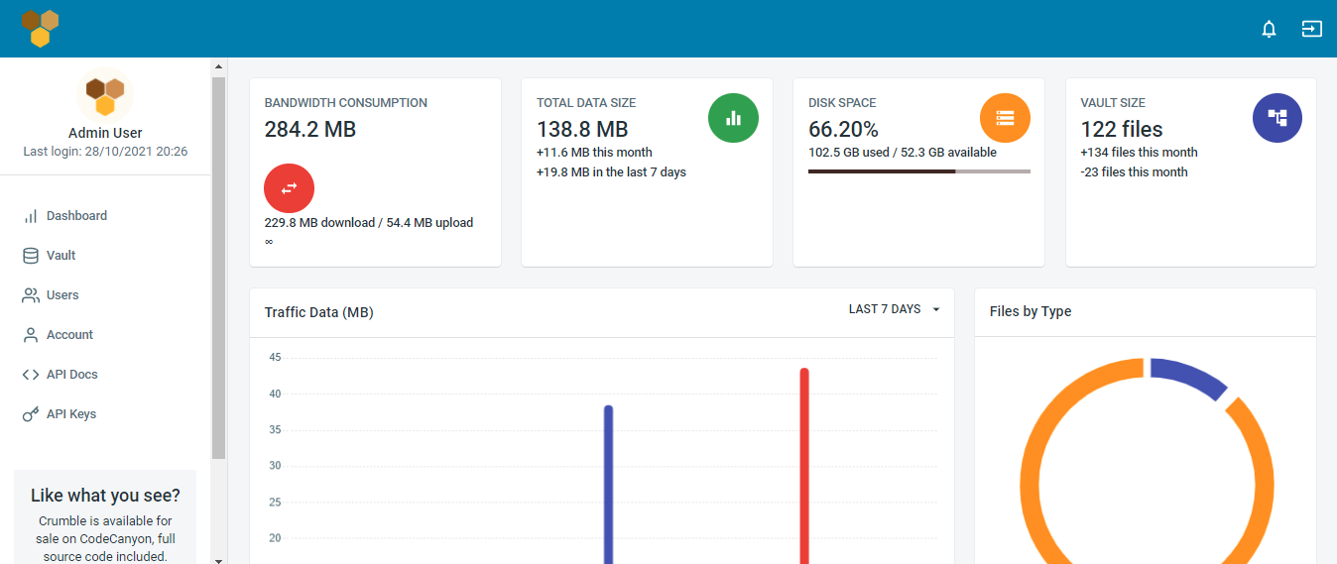The height and width of the screenshot is (564, 1337).
Task: Click the 45 label on chart axis
Action: pyautogui.click(x=275, y=358)
